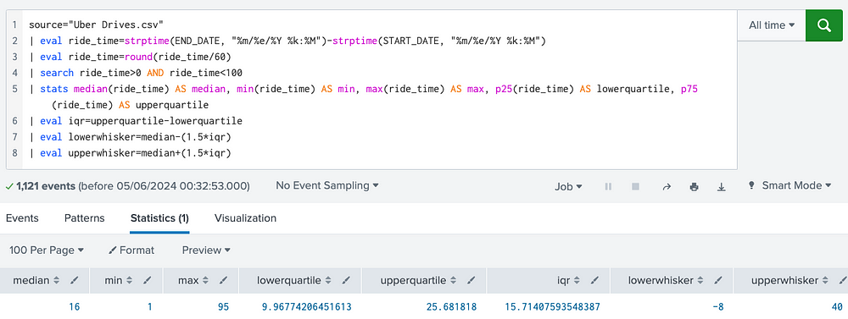
Task: Open the All time range picker
Action: tap(771, 25)
